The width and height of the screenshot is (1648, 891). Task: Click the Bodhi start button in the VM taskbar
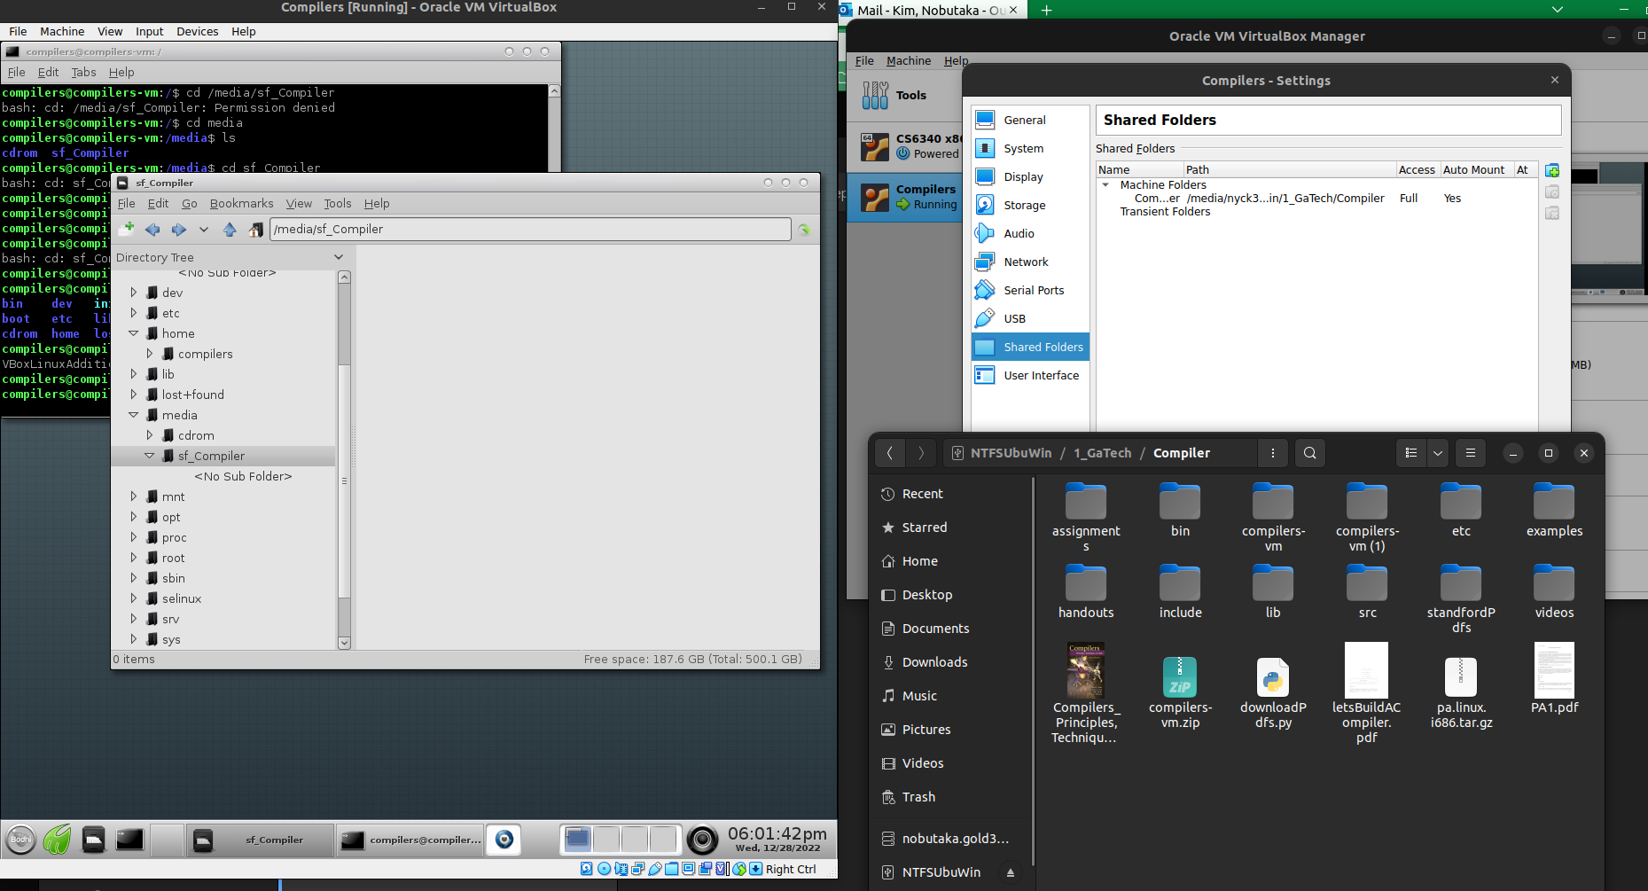pyautogui.click(x=21, y=839)
